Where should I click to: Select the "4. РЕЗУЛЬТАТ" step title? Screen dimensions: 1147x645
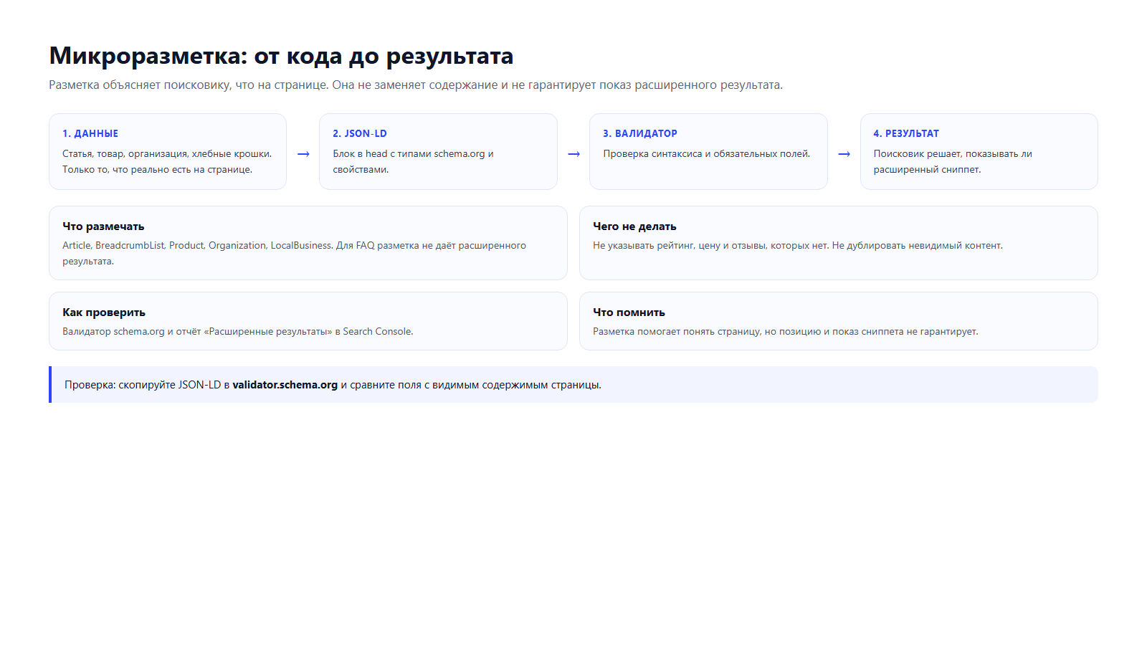click(x=906, y=133)
